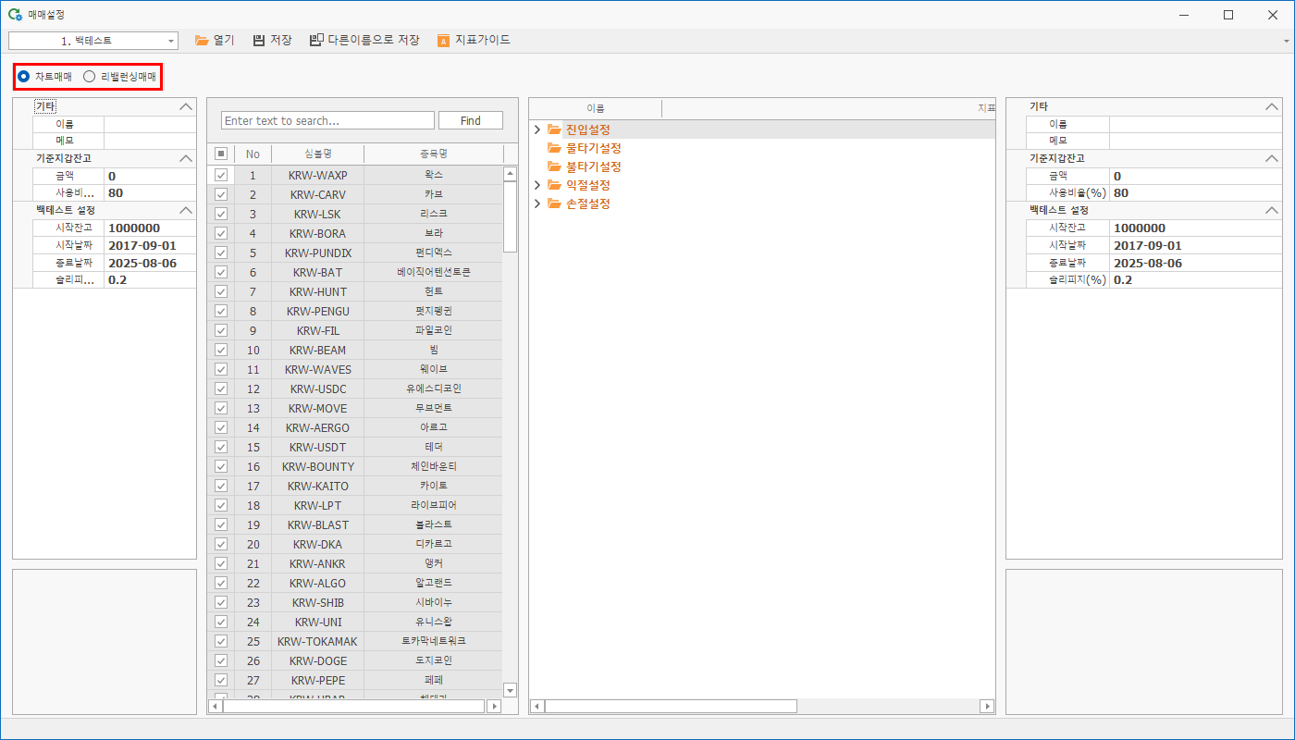Click the Find button
Screen dimensions: 1295x740
pos(471,121)
